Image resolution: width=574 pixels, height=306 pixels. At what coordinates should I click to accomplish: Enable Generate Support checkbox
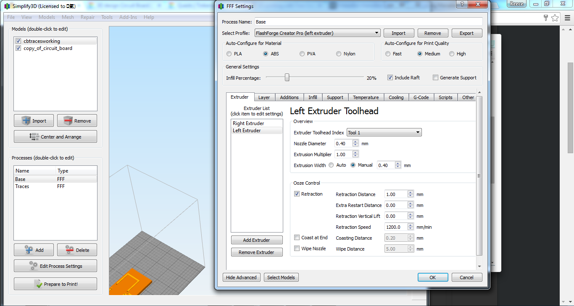click(x=436, y=78)
